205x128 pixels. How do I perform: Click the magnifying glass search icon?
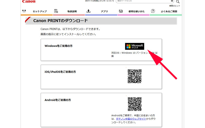(178, 2)
